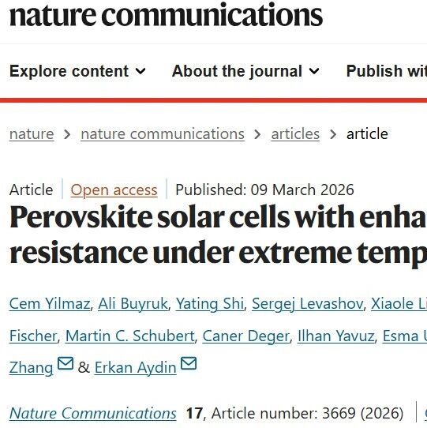This screenshot has height=428, width=427.
Task: Click the Open access link
Action: pos(114,190)
